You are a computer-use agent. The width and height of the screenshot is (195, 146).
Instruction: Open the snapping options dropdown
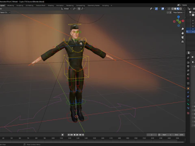82,9
